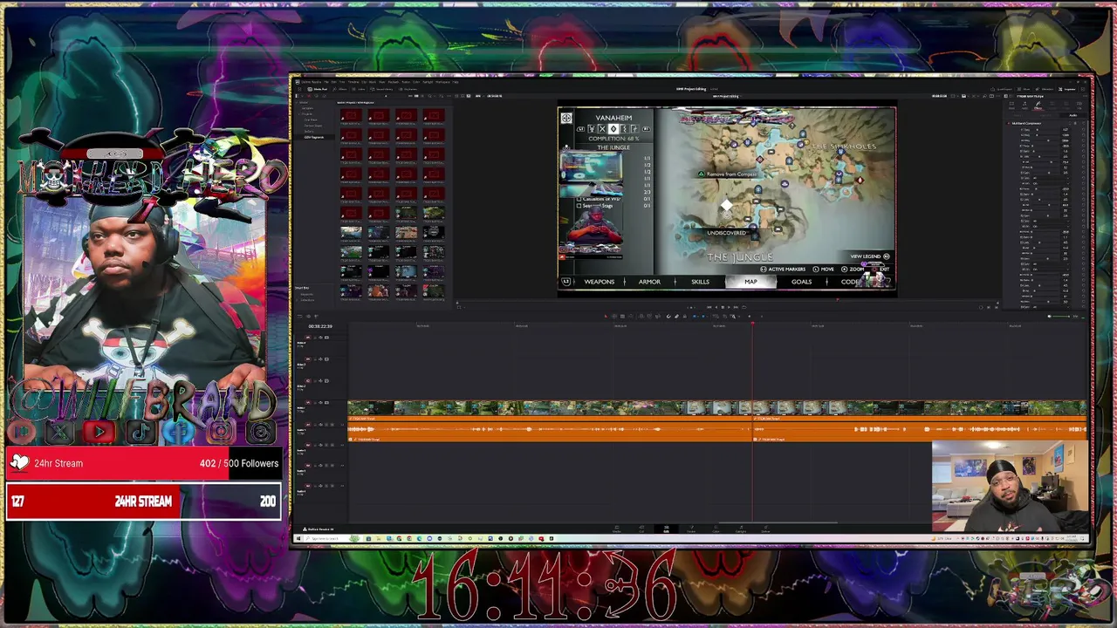This screenshot has width=1117, height=628.
Task: Open the File menu in DaVinci Resolve
Action: point(326,82)
